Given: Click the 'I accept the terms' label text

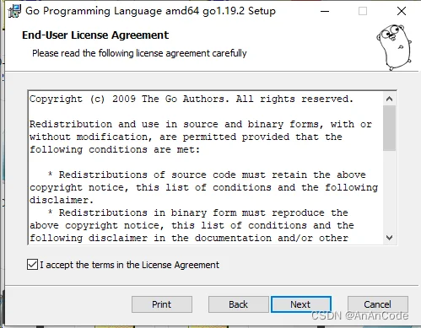Looking at the screenshot, I should click(x=129, y=265).
